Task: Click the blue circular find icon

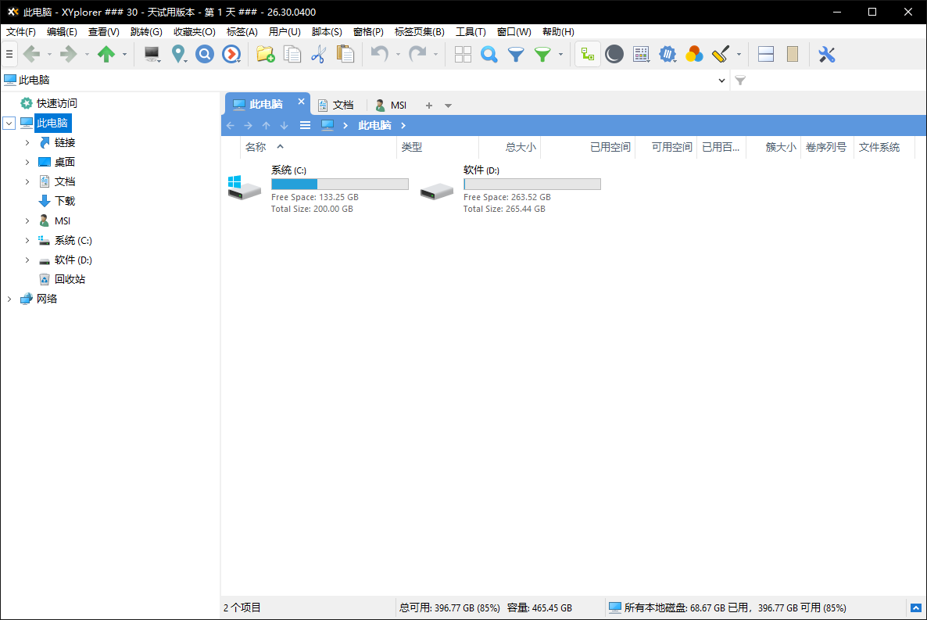Action: click(205, 55)
